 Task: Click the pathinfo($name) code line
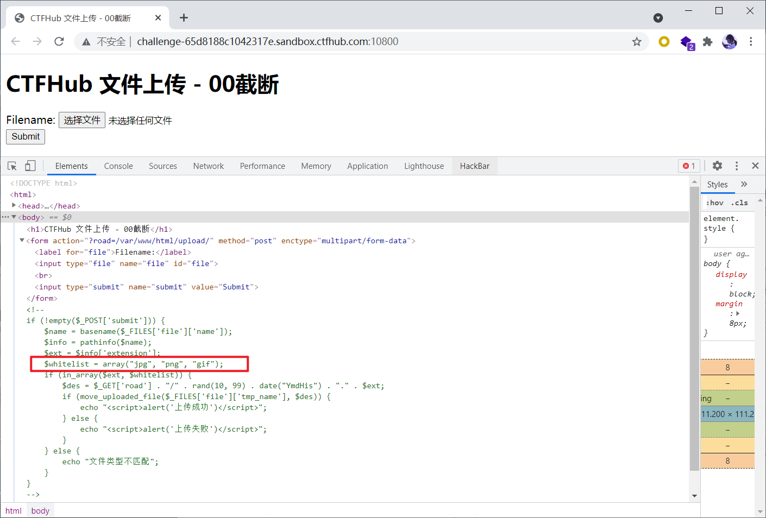(x=98, y=342)
